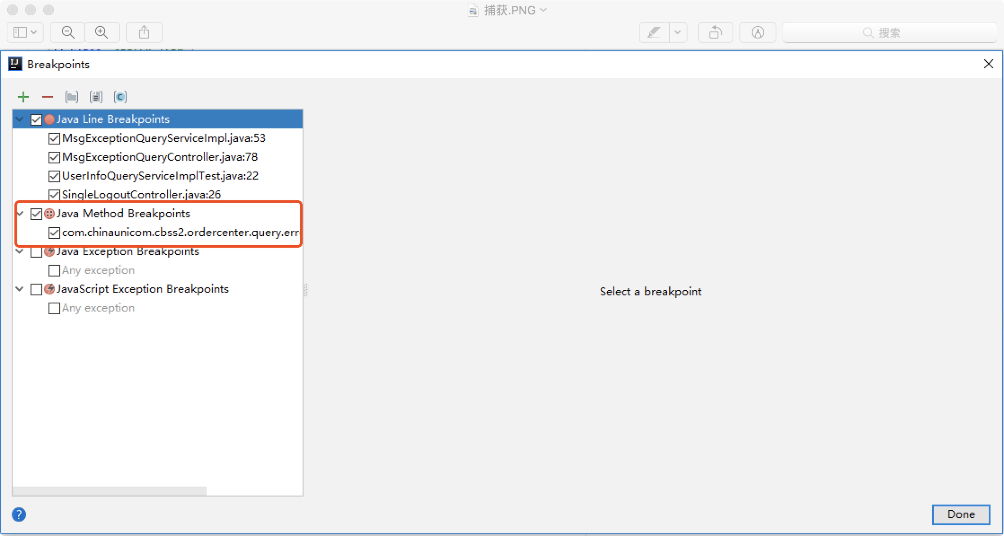Click the Done button
Screen dimensions: 1004x536
961,514
